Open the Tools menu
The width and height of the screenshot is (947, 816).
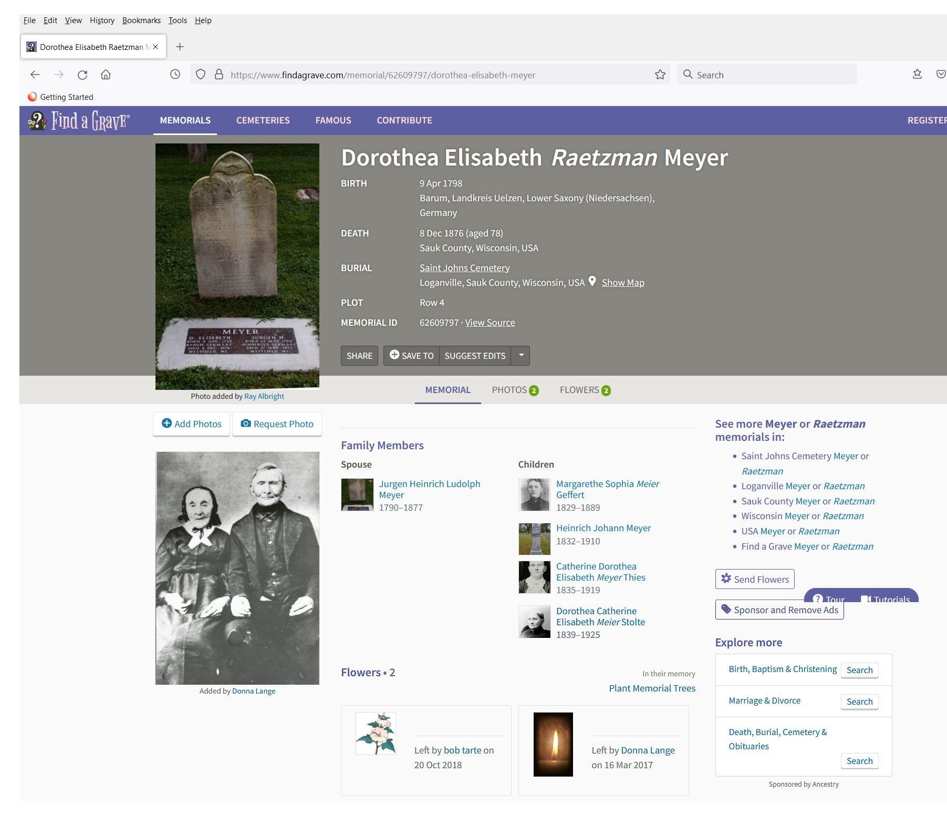pyautogui.click(x=178, y=20)
